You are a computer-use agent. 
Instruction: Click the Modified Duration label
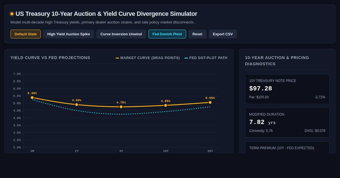[x=267, y=114]
